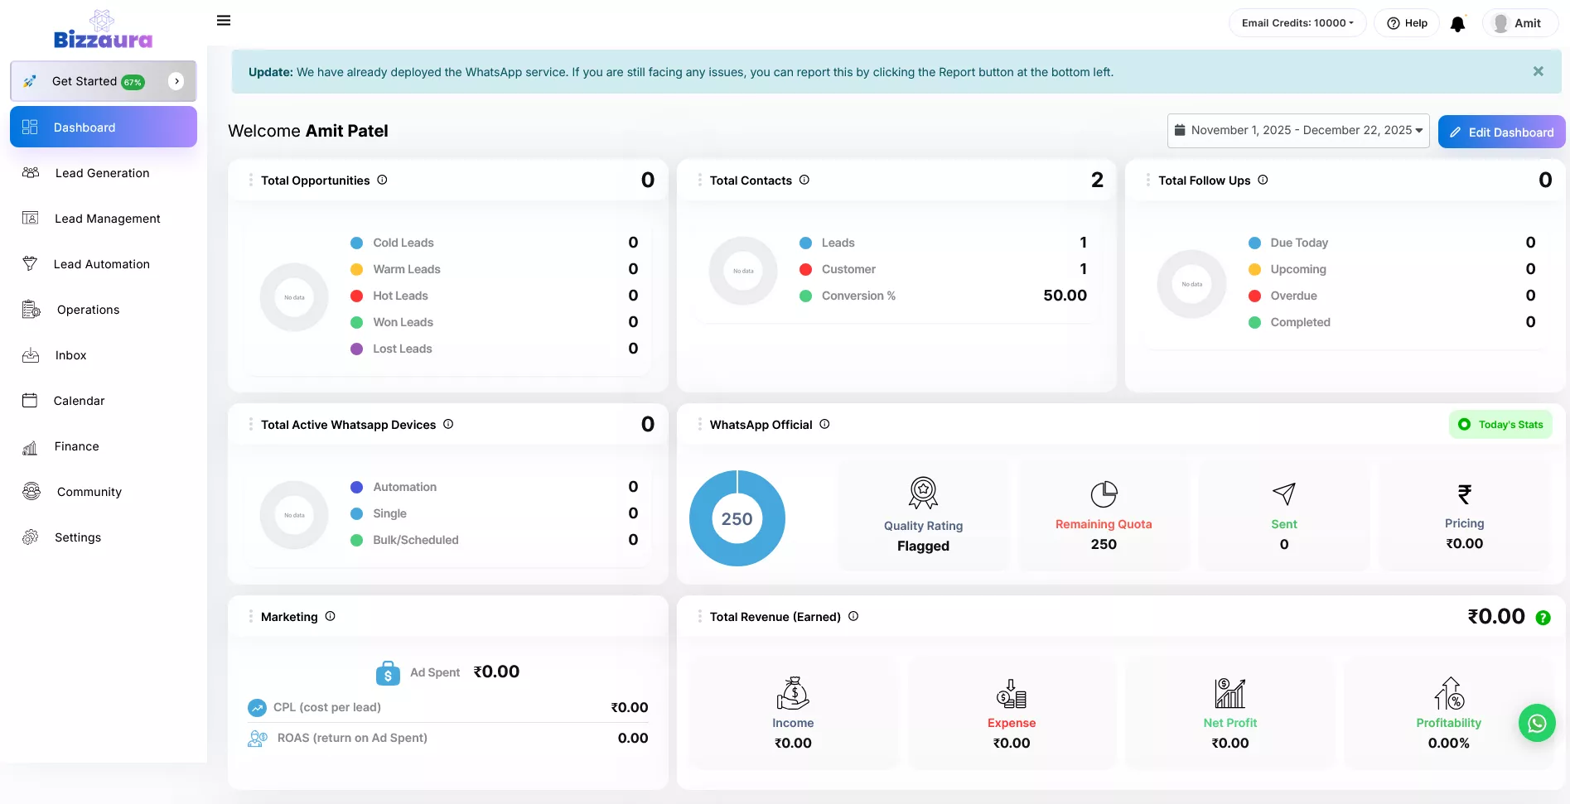1570x804 pixels.
Task: Open the notifications bell
Action: [1457, 24]
